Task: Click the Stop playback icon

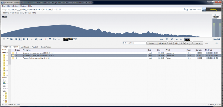Action: pyautogui.click(x=28, y=39)
